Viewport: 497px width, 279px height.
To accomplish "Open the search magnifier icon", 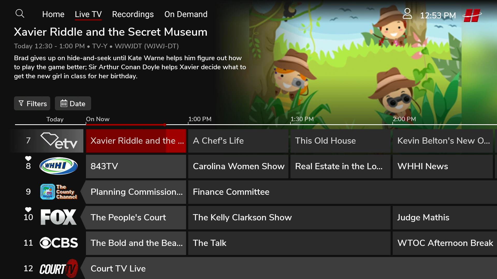I will (x=20, y=13).
